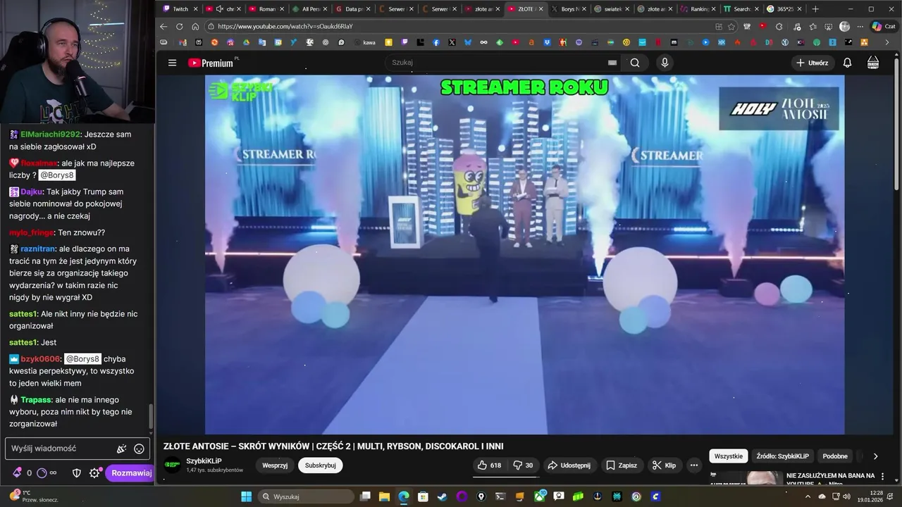This screenshot has width=902, height=507.
Task: Like the video showing 618 likes
Action: pos(490,465)
